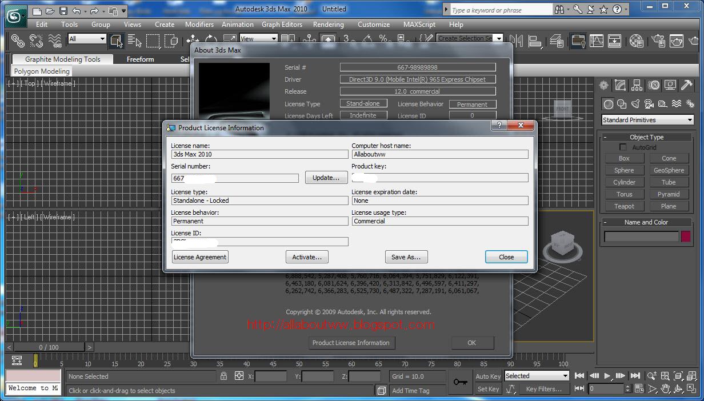The height and width of the screenshot is (401, 704).
Task: Click the Bind to Space Warp icon
Action: pos(55,41)
